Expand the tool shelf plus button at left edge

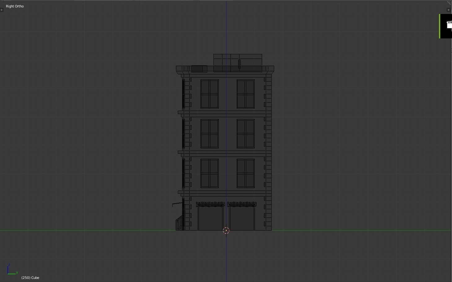point(2,10)
